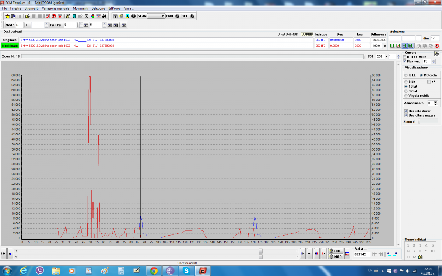Click the first green selection marker icon
The image size is (442, 276).
tap(392, 46)
